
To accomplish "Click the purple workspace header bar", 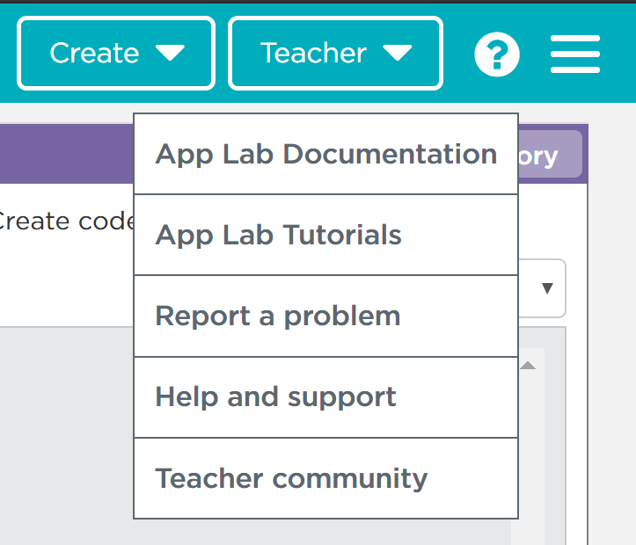I will [x=66, y=153].
